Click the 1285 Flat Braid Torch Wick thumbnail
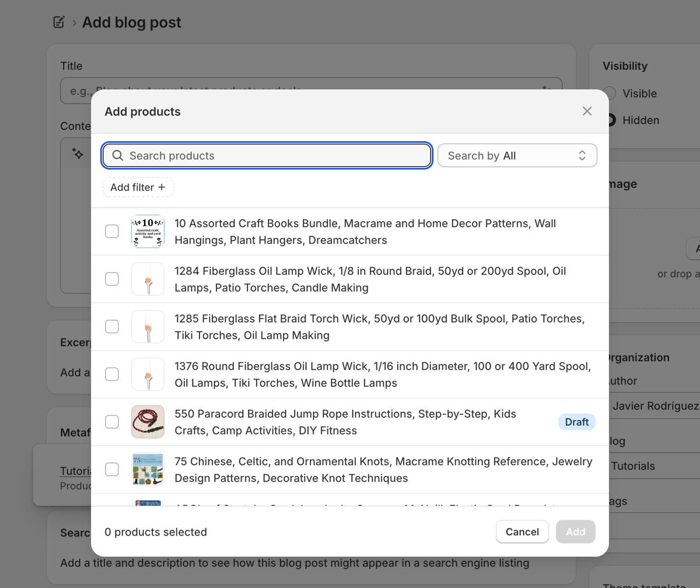700x588 pixels. 148,327
